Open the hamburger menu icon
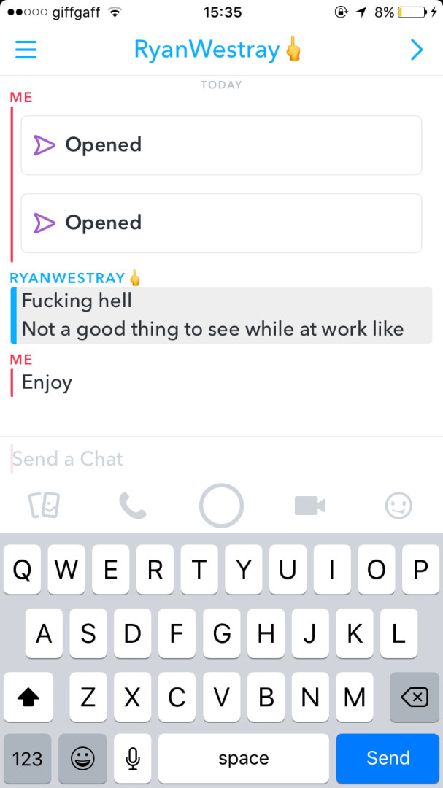 tap(26, 50)
